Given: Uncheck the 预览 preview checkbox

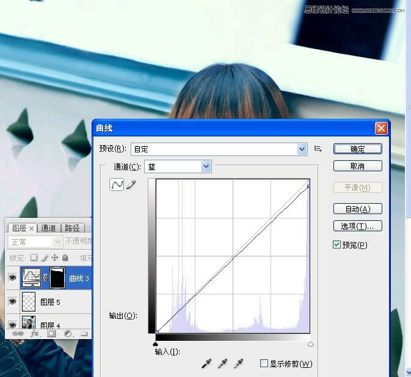Looking at the screenshot, I should pyautogui.click(x=337, y=245).
